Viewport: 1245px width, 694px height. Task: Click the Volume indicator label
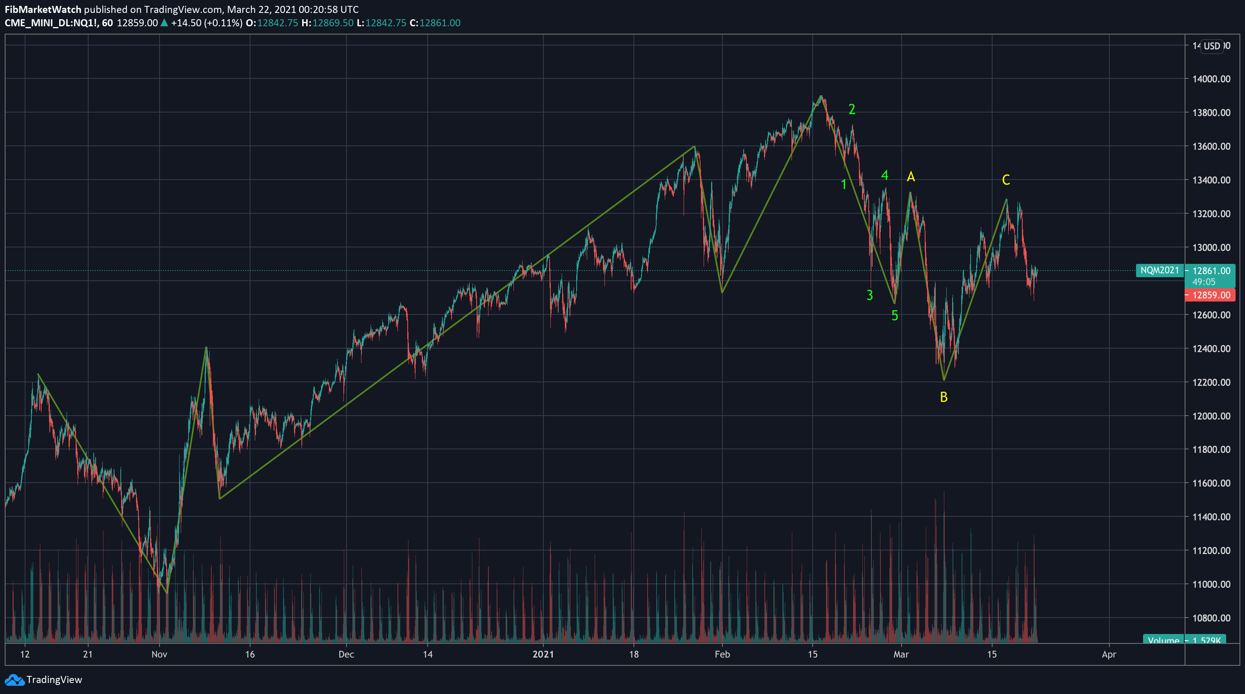[1163, 639]
